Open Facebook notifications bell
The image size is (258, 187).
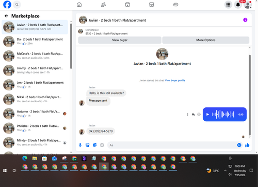238,5
